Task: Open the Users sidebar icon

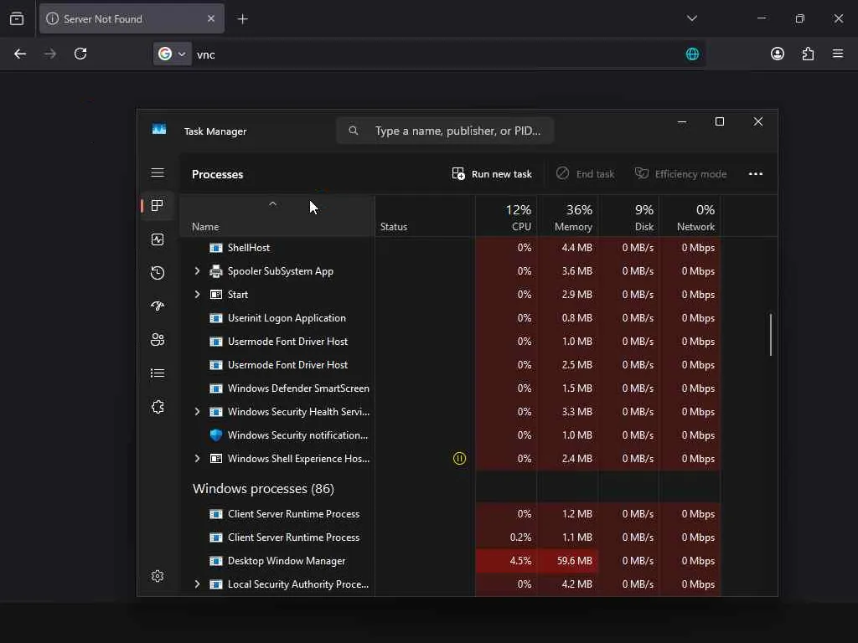Action: click(x=158, y=340)
